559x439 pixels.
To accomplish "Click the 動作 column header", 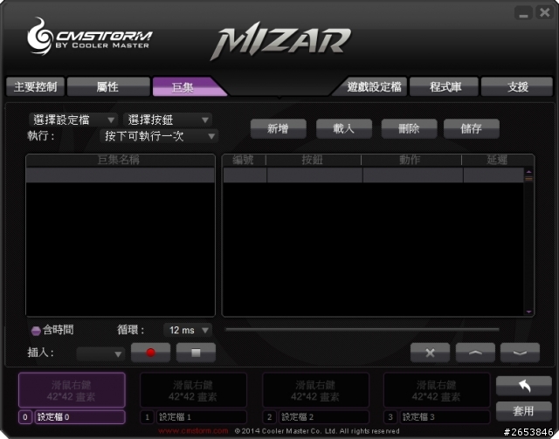I will coord(411,160).
